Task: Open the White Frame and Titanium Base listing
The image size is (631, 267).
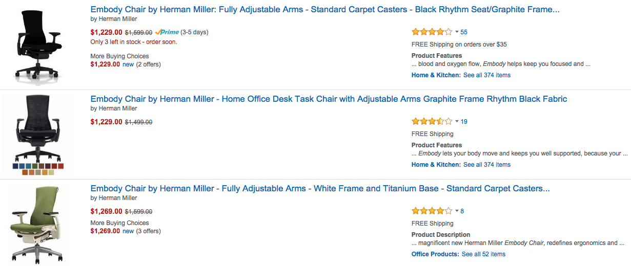Action: point(320,188)
